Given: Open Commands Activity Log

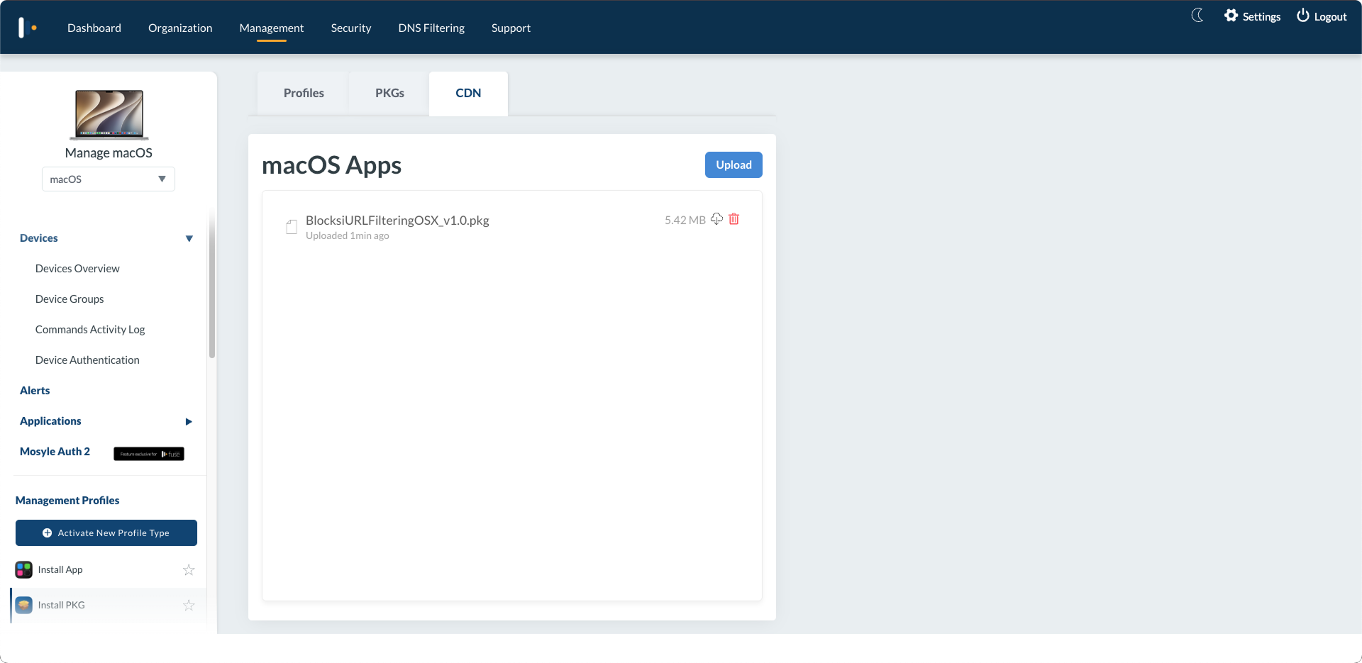Looking at the screenshot, I should (x=90, y=330).
